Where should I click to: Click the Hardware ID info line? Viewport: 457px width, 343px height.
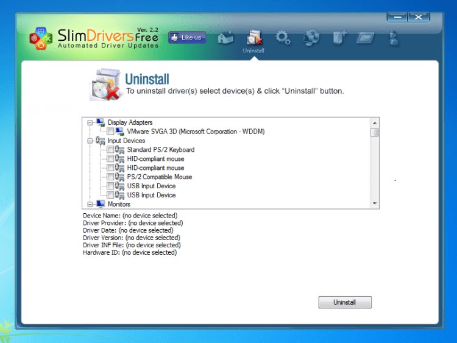[130, 252]
